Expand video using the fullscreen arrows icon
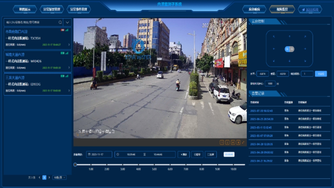The image size is (334, 188). tap(243, 142)
